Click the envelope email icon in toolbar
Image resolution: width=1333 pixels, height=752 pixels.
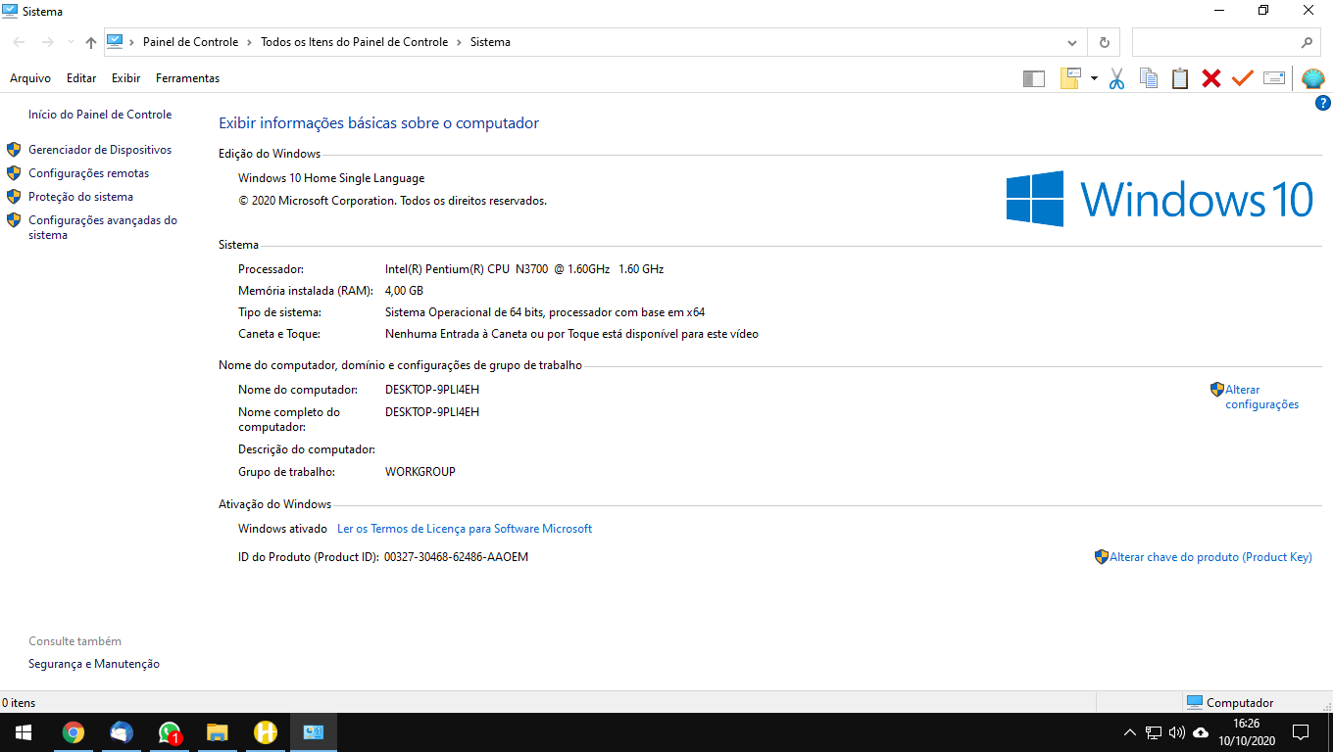(1274, 78)
